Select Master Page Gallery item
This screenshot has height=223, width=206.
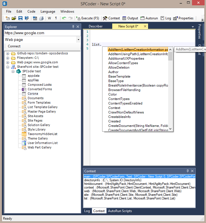[42, 112]
